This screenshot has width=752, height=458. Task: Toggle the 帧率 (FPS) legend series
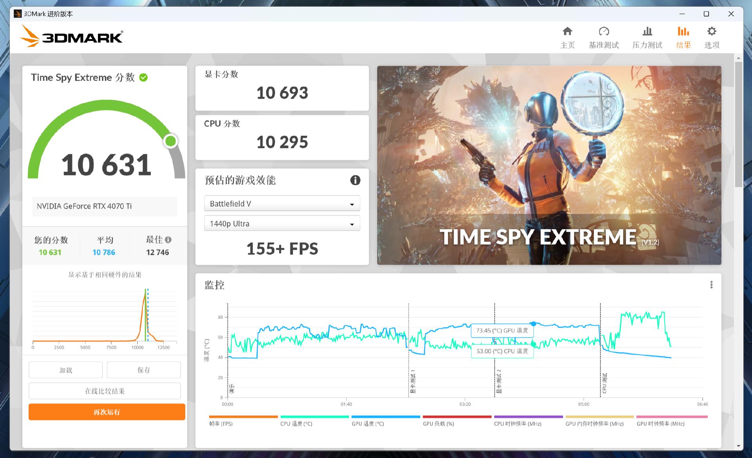tap(221, 424)
